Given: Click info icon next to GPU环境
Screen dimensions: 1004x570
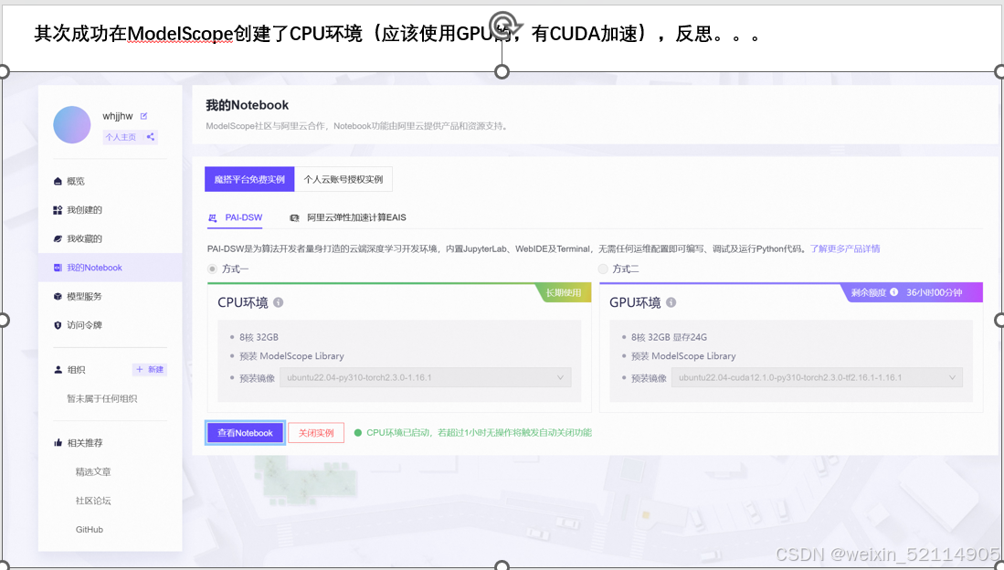Looking at the screenshot, I should 671,302.
